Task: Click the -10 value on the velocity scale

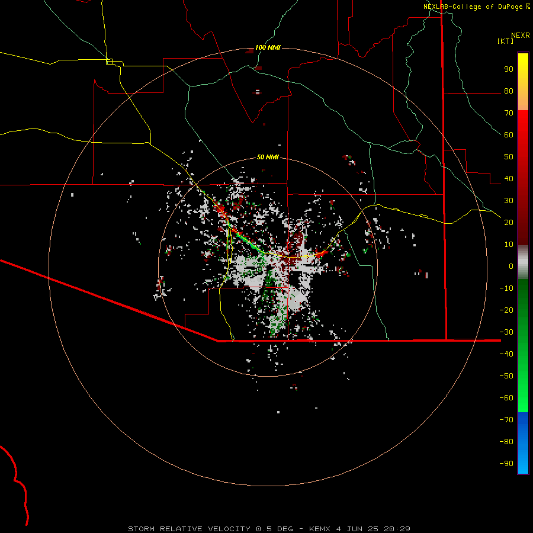Action: click(506, 288)
